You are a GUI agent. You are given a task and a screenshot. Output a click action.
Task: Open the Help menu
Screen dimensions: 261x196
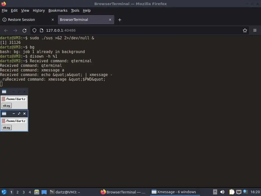pyautogui.click(x=87, y=10)
